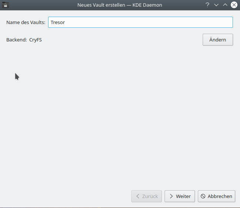The height and width of the screenshot is (208, 240).
Task: Click the vault lock icon in title bar
Action: click(5, 5)
